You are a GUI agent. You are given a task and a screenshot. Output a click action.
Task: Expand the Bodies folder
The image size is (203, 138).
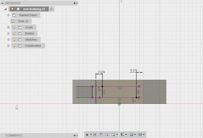click(8, 33)
